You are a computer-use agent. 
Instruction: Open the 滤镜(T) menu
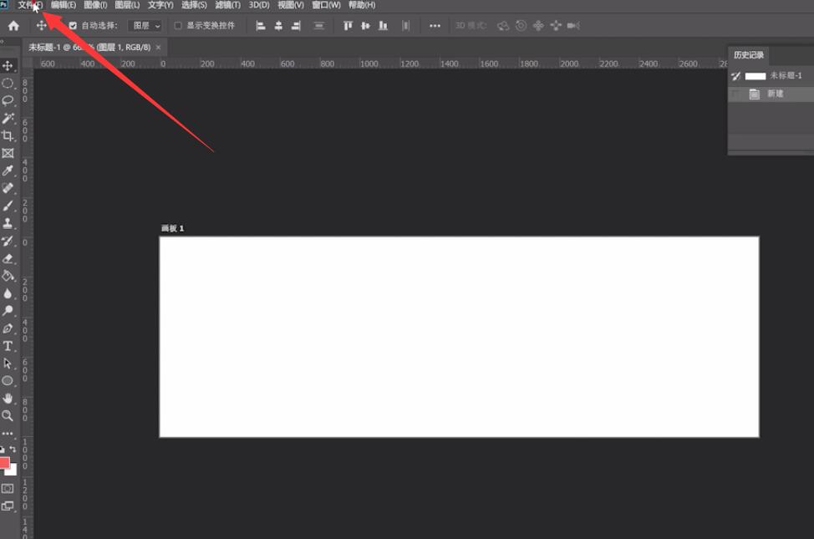pos(227,5)
